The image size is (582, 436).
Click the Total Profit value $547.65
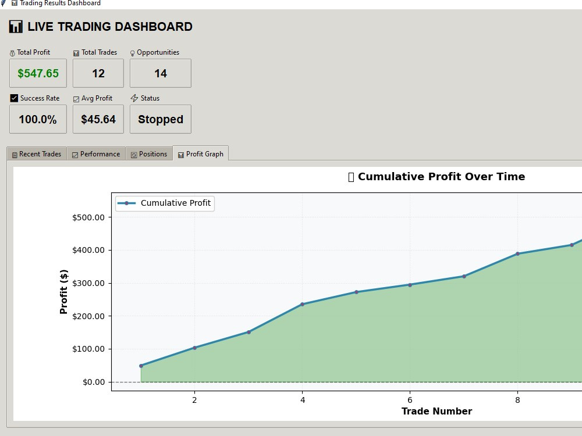[x=38, y=73]
